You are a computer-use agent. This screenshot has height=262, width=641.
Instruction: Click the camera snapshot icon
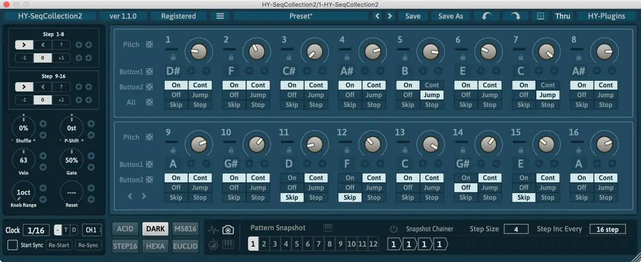point(228,230)
